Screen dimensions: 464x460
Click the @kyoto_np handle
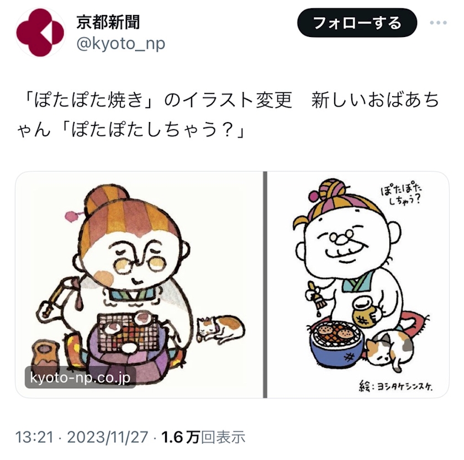point(121,44)
